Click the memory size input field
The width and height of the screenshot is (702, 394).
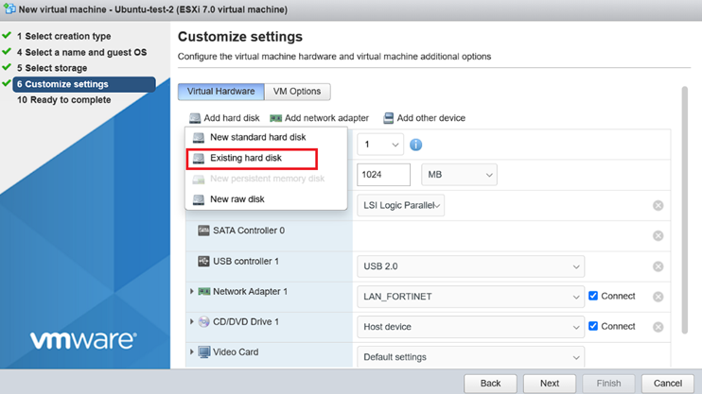tap(383, 175)
